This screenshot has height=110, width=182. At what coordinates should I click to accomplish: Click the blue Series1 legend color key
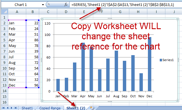point(161,60)
